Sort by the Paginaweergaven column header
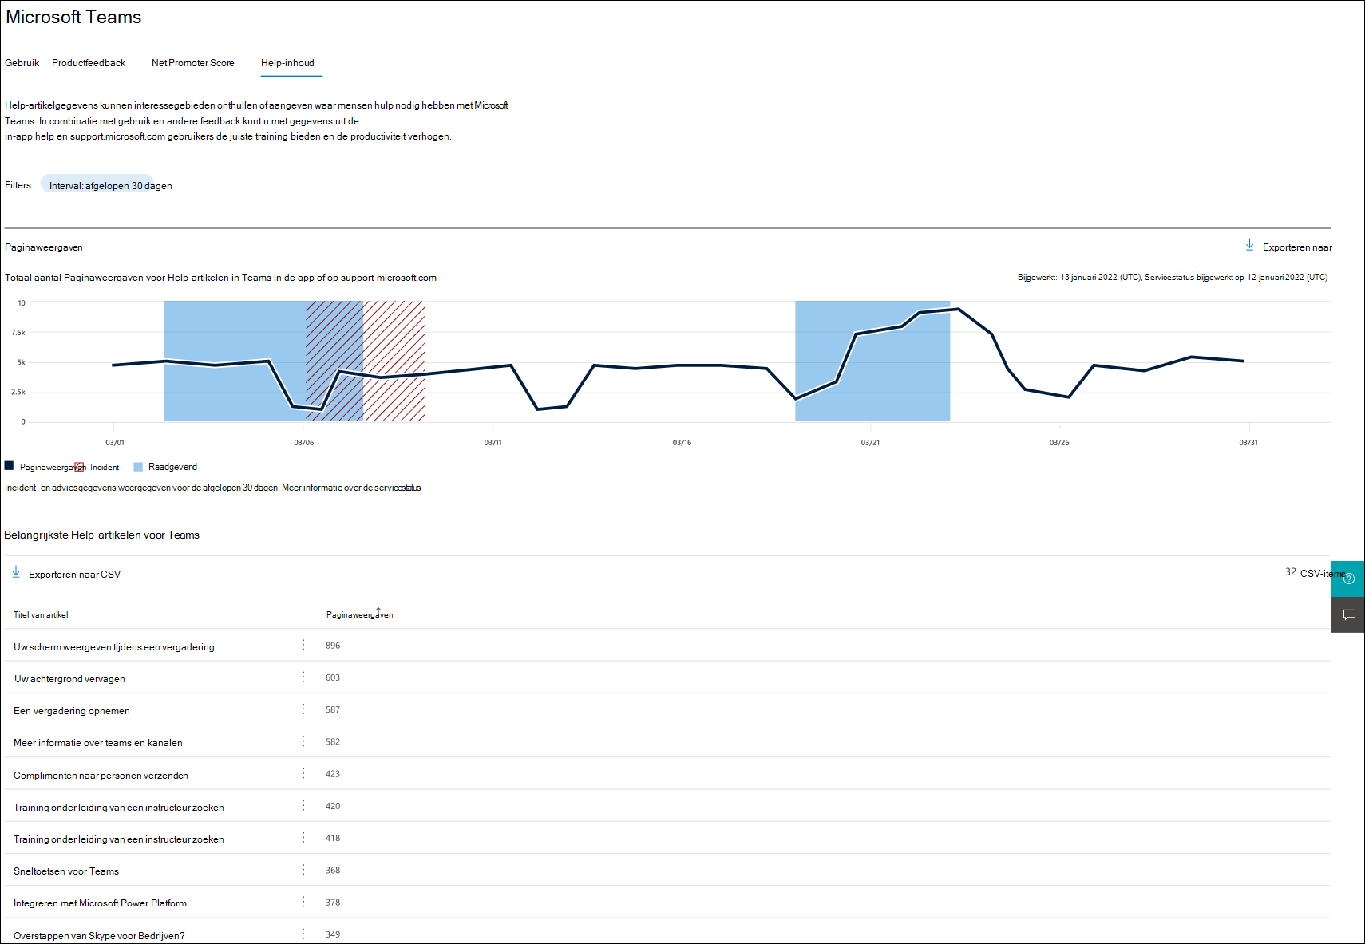Screen dimensions: 1365x944 point(359,614)
